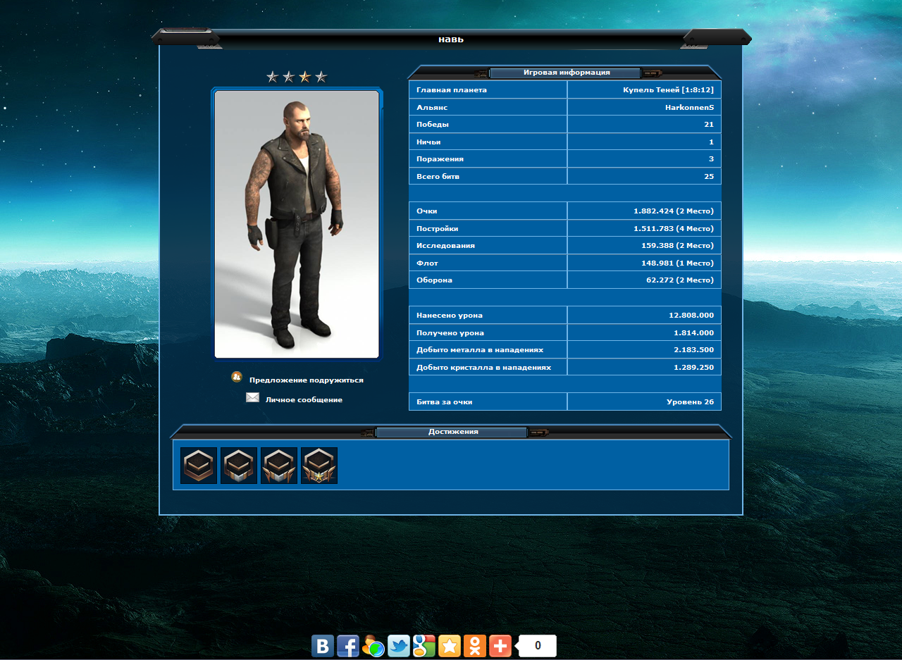Viewport: 902px width, 660px height.
Task: Click the achievement badge with gold star
Action: click(x=319, y=466)
